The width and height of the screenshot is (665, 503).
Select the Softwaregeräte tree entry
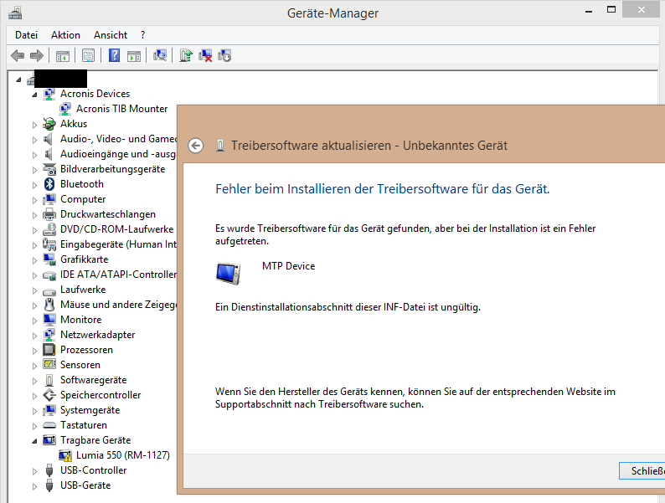(x=93, y=380)
